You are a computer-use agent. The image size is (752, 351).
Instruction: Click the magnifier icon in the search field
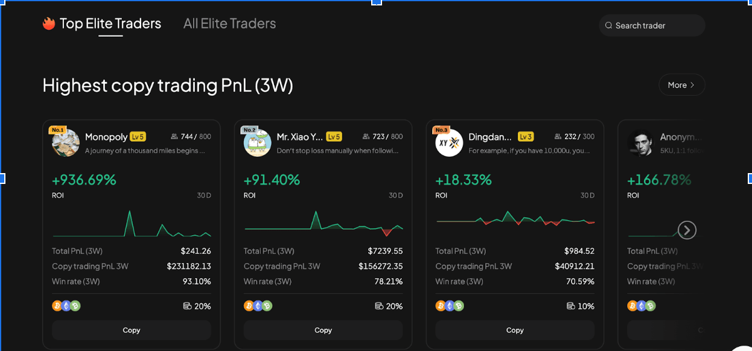point(609,25)
